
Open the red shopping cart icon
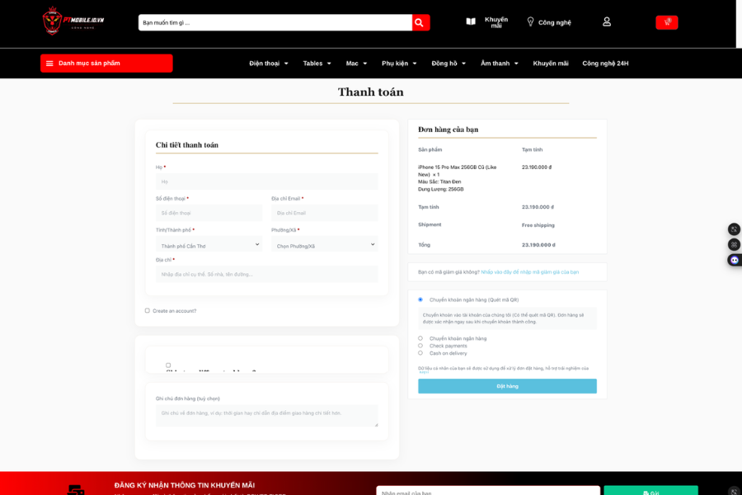[x=666, y=22]
